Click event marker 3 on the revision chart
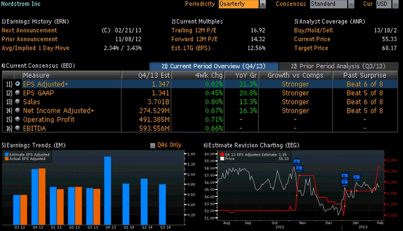 [x=299, y=169]
